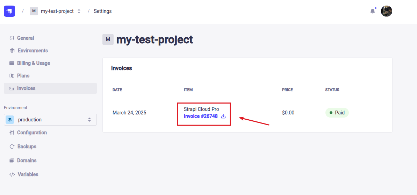Click the General sliders icon
417x195 pixels.
coord(12,38)
